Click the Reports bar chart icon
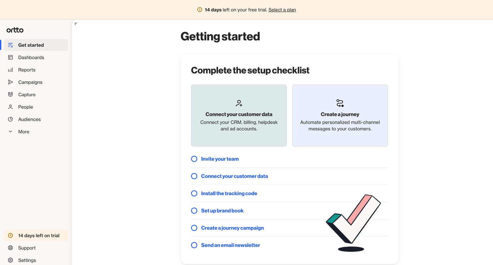 [x=10, y=70]
